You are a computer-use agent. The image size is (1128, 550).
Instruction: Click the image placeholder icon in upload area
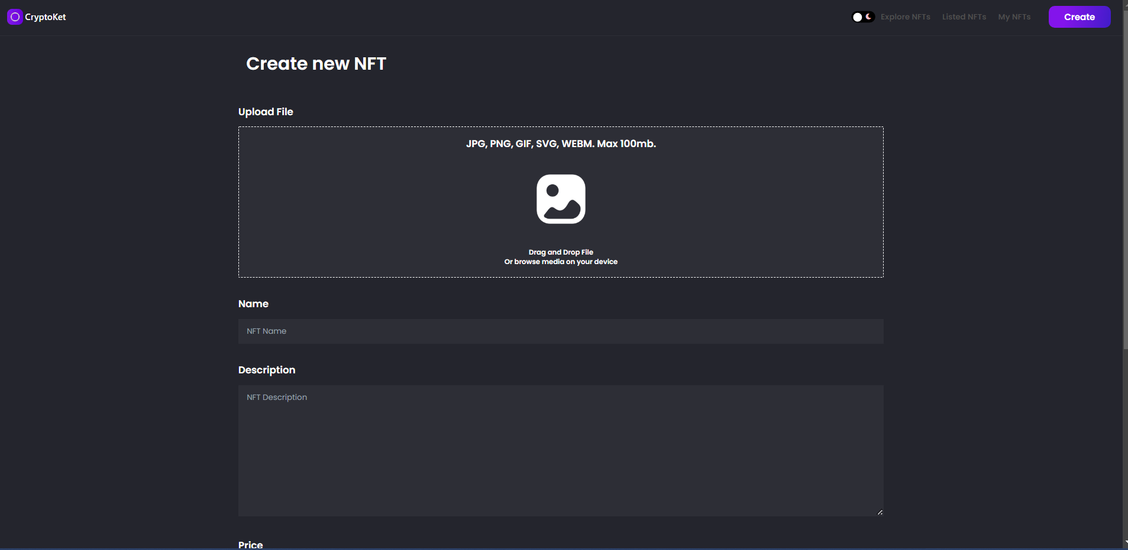pos(561,199)
